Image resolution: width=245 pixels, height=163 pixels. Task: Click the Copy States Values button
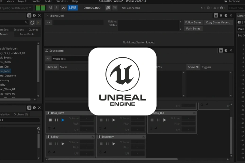click(218, 22)
